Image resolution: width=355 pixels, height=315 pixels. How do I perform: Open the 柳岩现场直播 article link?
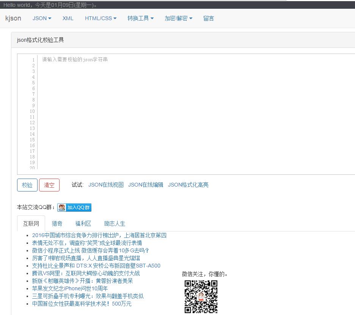86,258
